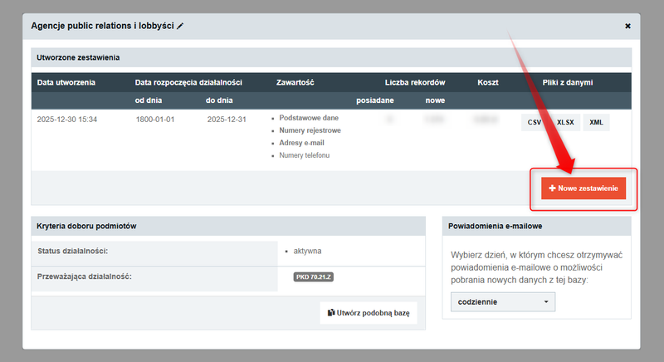Click the Podstawowe dane list item

[309, 118]
